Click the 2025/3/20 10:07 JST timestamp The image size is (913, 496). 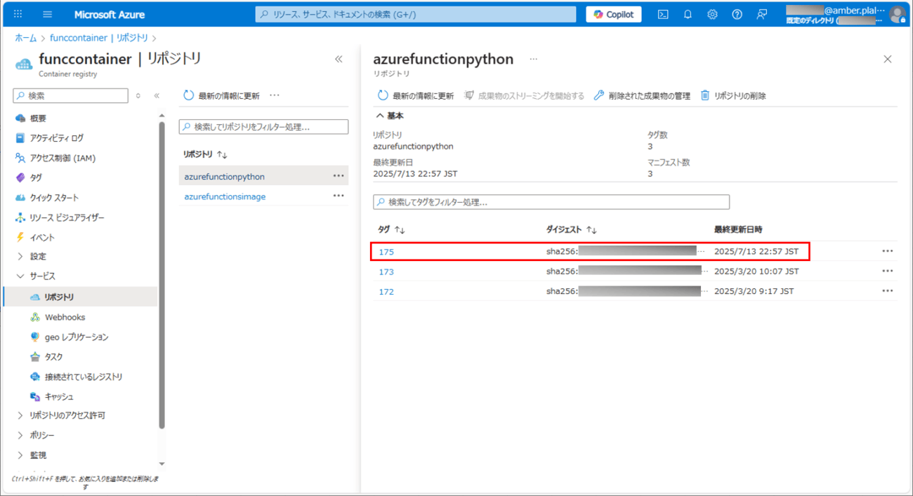[756, 271]
